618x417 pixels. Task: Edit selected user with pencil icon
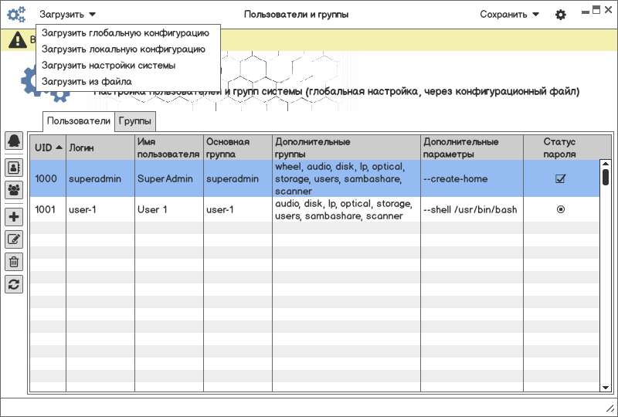point(14,239)
